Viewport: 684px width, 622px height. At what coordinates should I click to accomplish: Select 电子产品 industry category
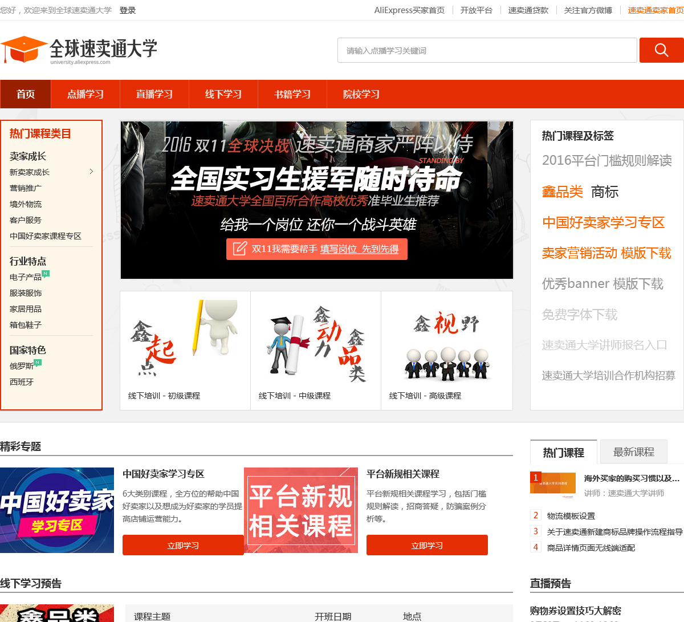coord(26,277)
